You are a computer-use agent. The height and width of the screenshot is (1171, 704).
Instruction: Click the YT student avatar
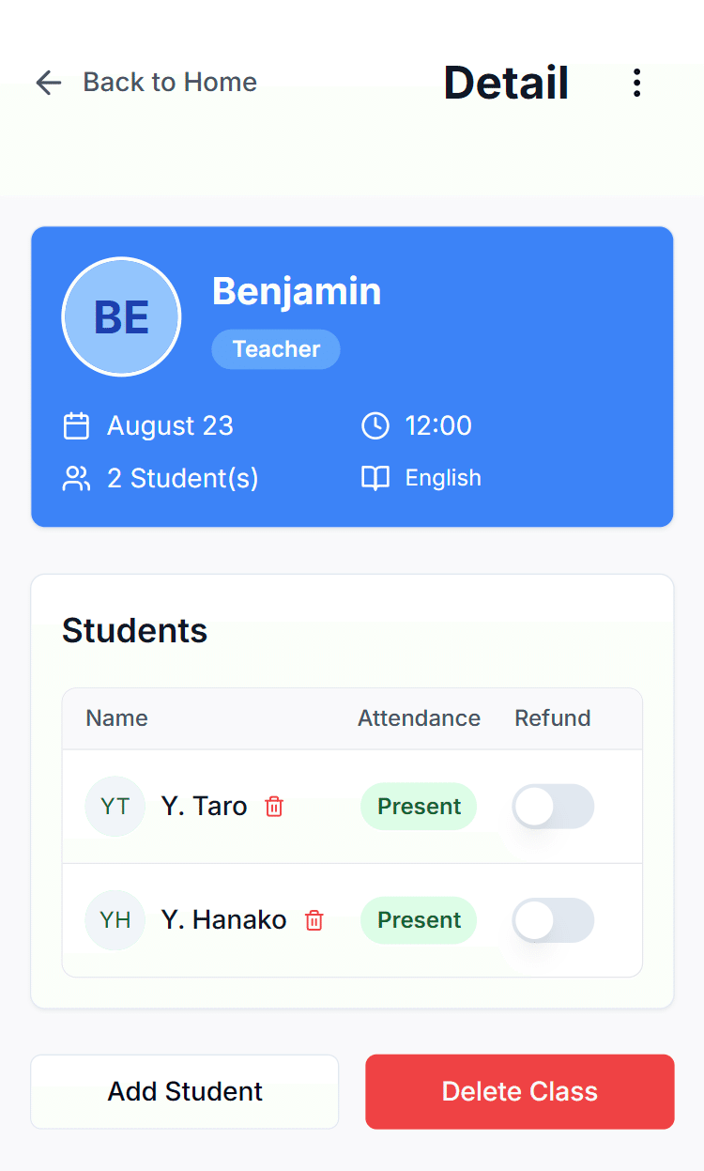click(115, 807)
